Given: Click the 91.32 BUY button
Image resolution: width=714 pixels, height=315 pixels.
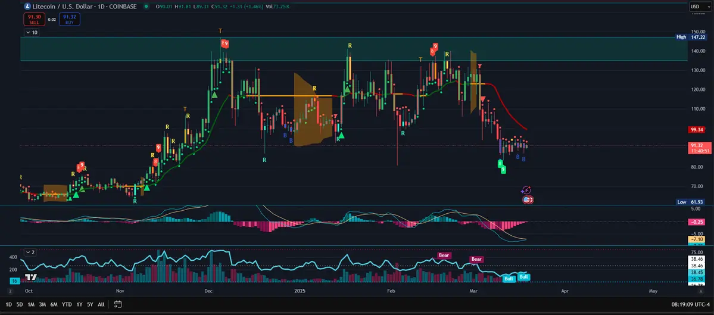Looking at the screenshot, I should click(69, 18).
